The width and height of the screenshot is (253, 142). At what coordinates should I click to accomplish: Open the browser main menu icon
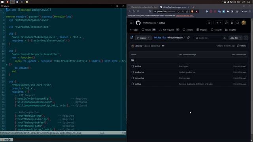[250, 11]
